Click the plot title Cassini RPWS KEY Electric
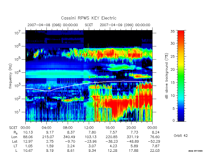This screenshot has height=152, width=203. pos(89,18)
